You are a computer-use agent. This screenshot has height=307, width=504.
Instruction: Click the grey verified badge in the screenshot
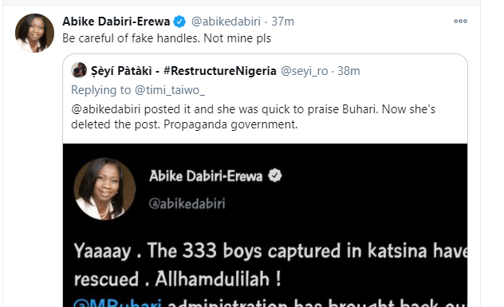(275, 175)
